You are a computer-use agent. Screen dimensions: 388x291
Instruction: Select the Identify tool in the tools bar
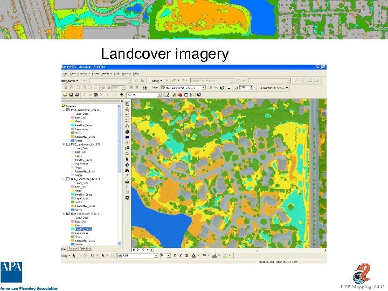(127, 165)
